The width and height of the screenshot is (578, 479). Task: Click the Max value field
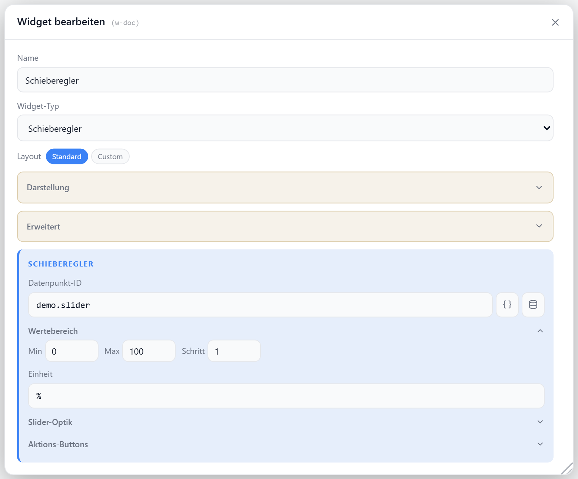click(149, 351)
